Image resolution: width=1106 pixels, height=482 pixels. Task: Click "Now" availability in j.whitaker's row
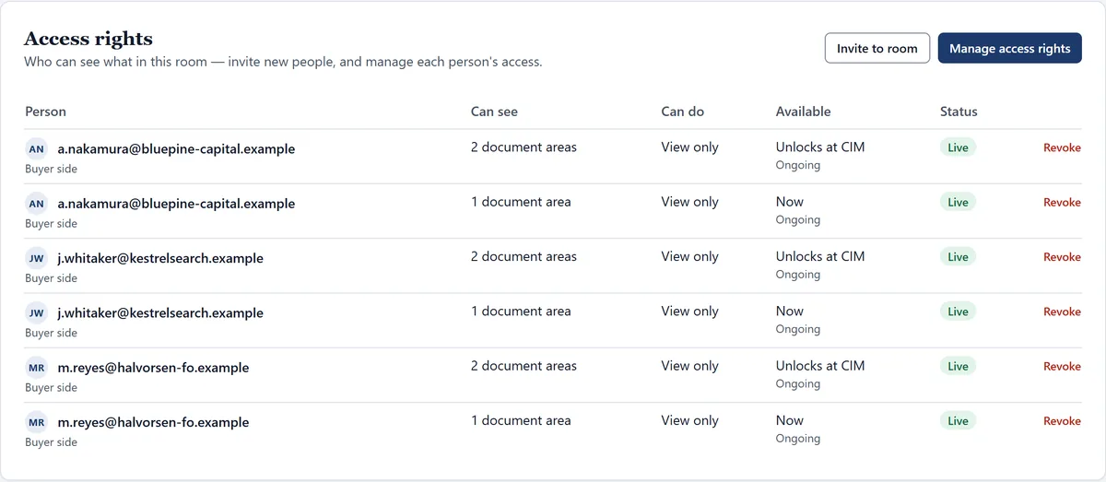[790, 311]
